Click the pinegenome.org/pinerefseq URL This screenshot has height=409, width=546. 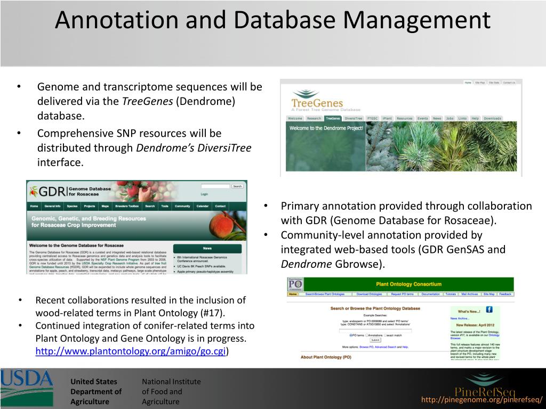click(x=481, y=399)
